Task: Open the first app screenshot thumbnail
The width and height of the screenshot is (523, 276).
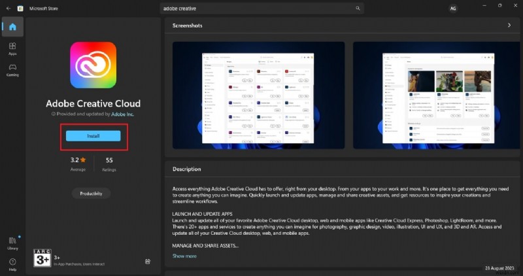Action: [x=258, y=95]
